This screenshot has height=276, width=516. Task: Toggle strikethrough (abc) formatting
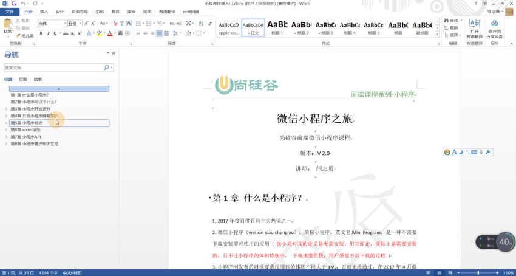[66, 33]
